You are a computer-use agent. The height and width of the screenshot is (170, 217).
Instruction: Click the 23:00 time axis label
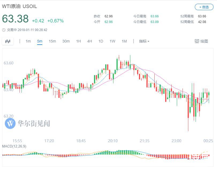click(x=176, y=141)
